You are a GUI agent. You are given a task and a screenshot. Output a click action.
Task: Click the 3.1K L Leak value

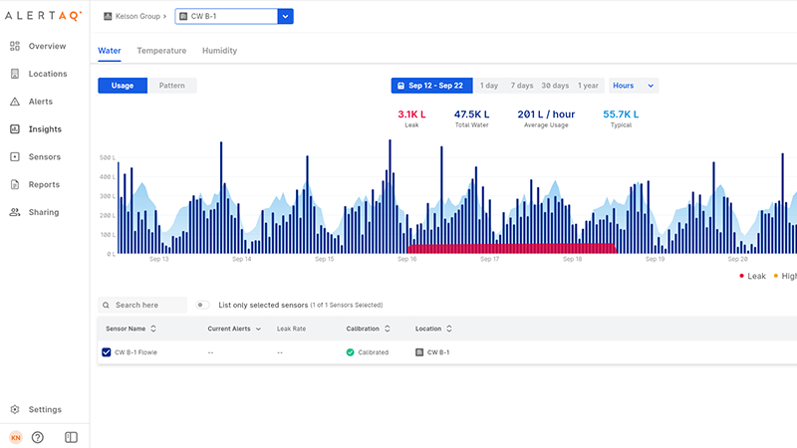pyautogui.click(x=411, y=114)
